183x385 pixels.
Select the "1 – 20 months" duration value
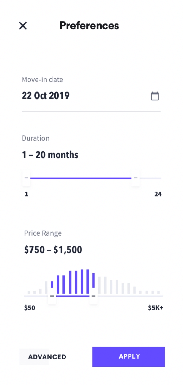50,155
